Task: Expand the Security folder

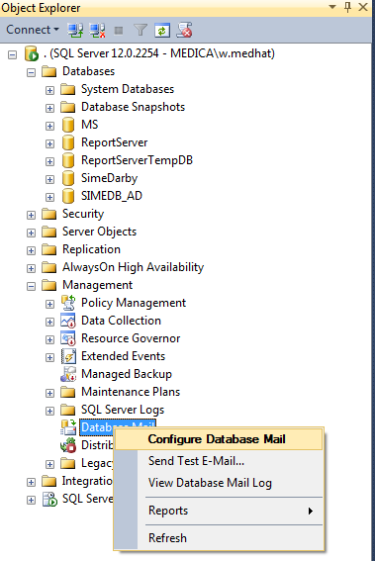Action: (x=31, y=215)
